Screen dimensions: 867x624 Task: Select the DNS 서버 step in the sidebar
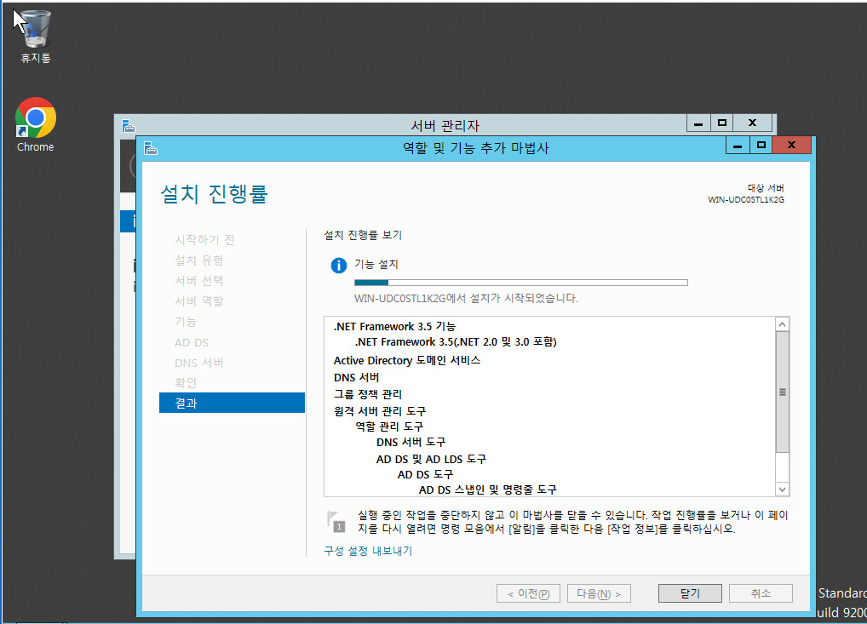tap(199, 363)
